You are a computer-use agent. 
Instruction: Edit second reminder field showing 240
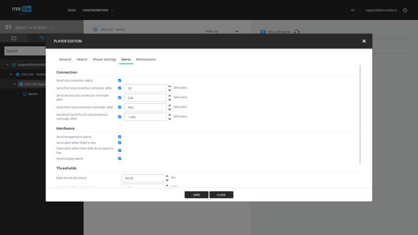point(145,98)
